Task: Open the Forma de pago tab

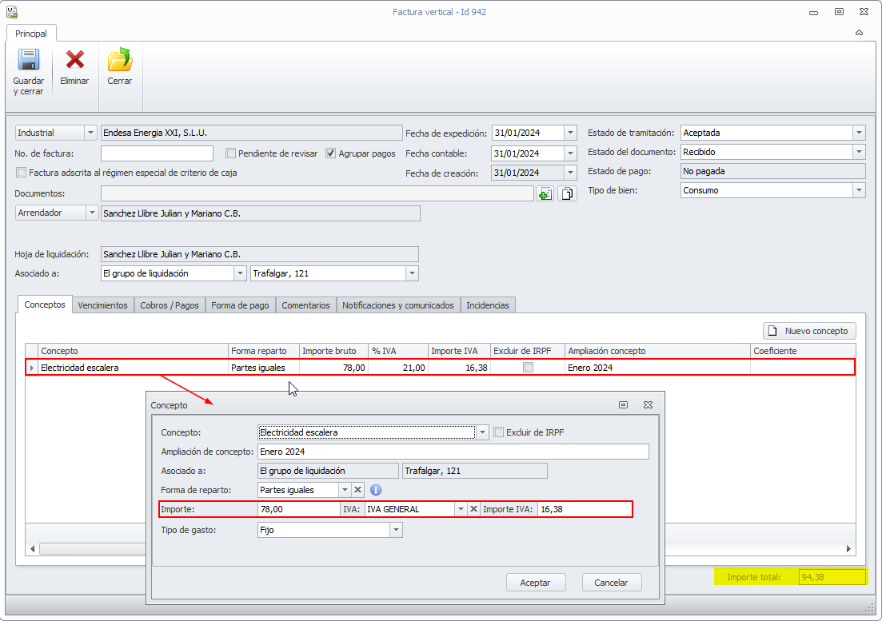Action: coord(241,305)
